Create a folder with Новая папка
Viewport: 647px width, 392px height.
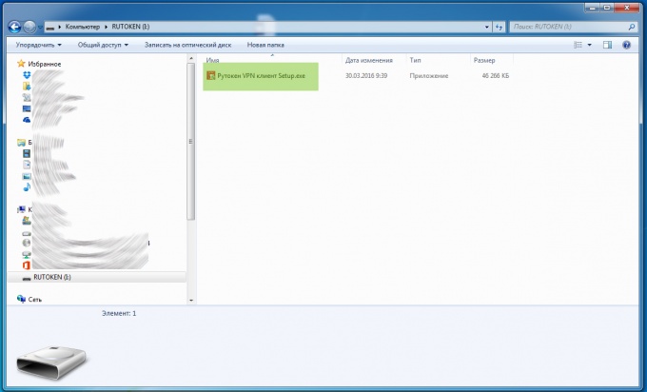[265, 45]
